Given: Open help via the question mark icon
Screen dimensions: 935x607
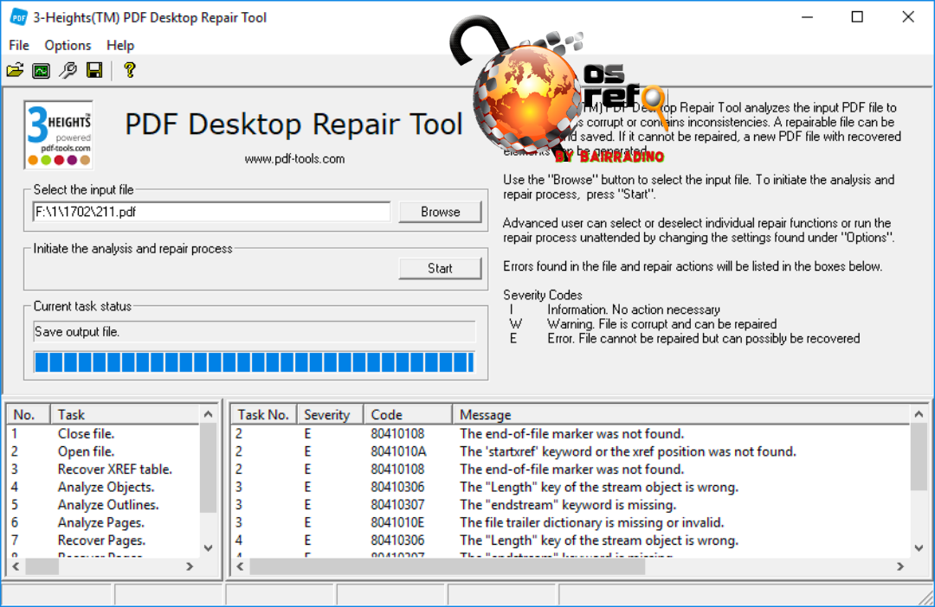Looking at the screenshot, I should [129, 71].
